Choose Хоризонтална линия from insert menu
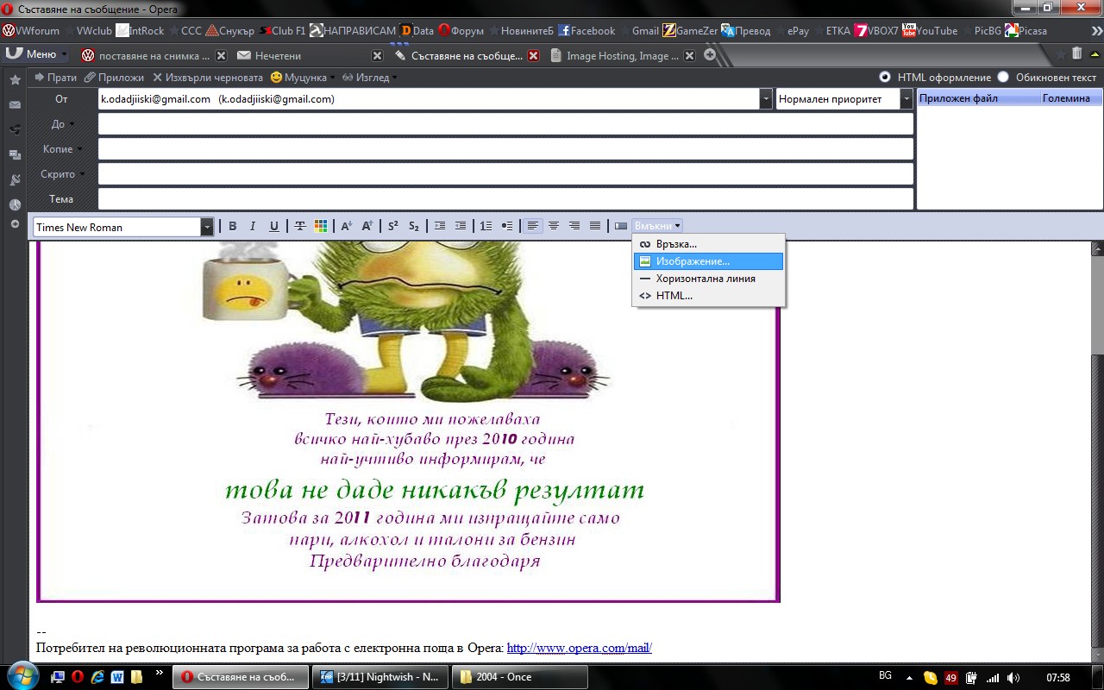1104x690 pixels. pyautogui.click(x=708, y=278)
